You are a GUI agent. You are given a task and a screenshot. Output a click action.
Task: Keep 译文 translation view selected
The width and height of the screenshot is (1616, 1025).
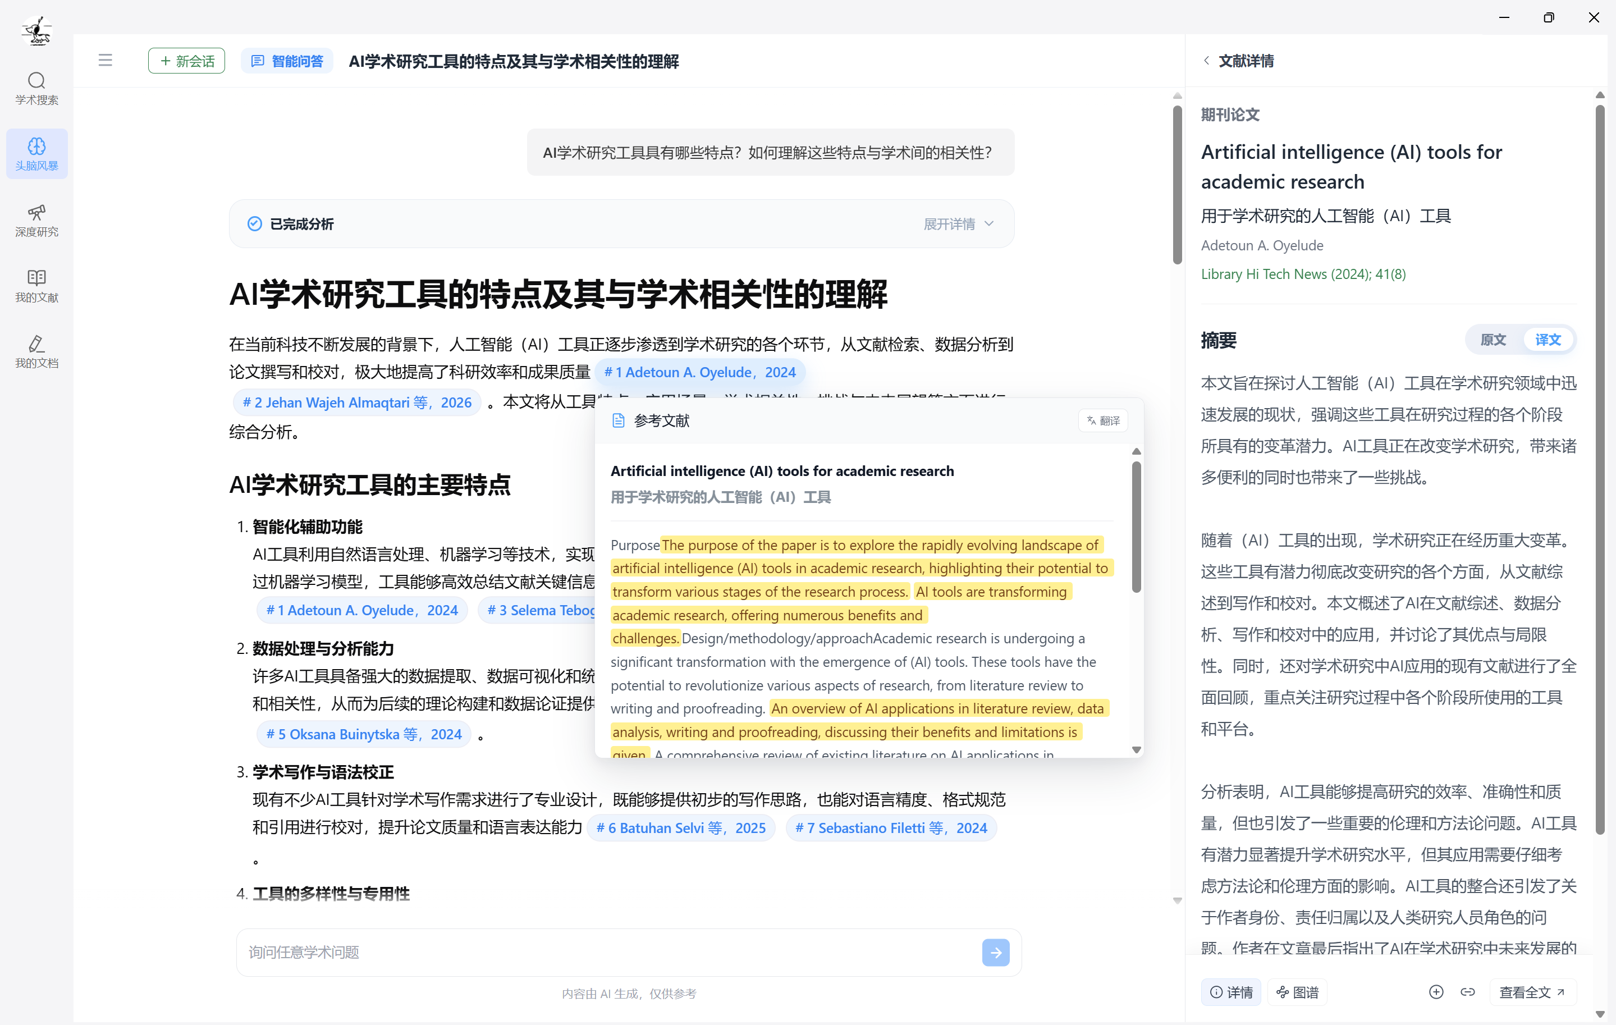point(1548,340)
